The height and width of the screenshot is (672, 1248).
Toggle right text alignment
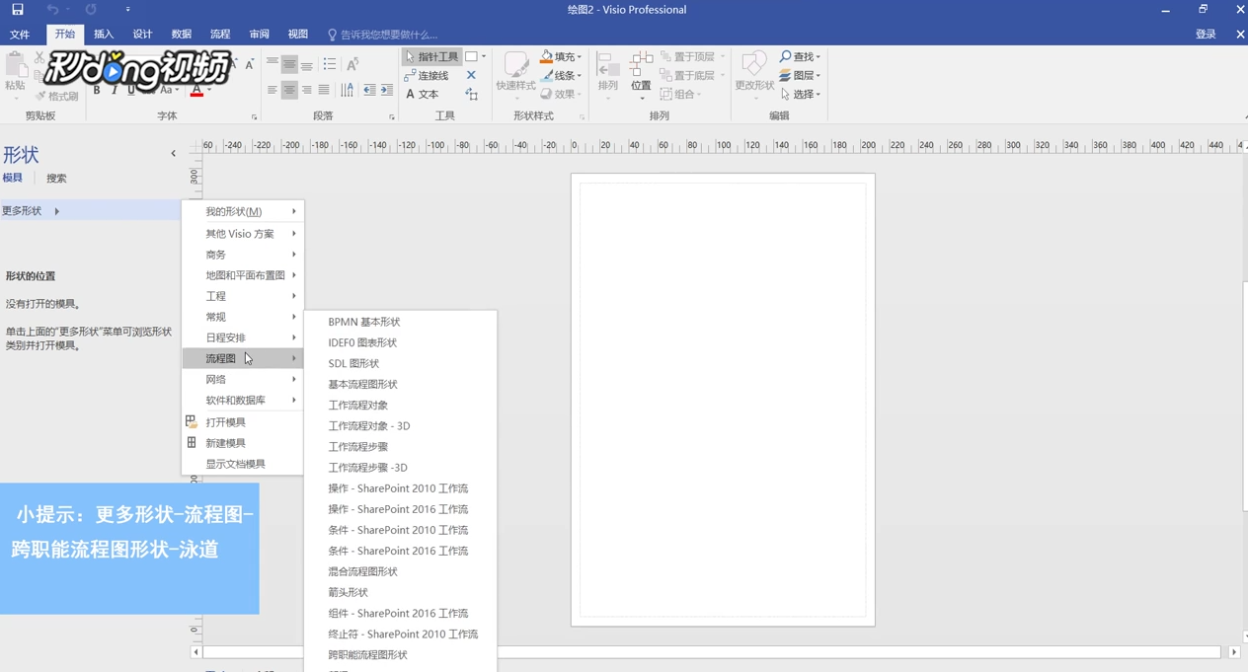click(x=307, y=90)
